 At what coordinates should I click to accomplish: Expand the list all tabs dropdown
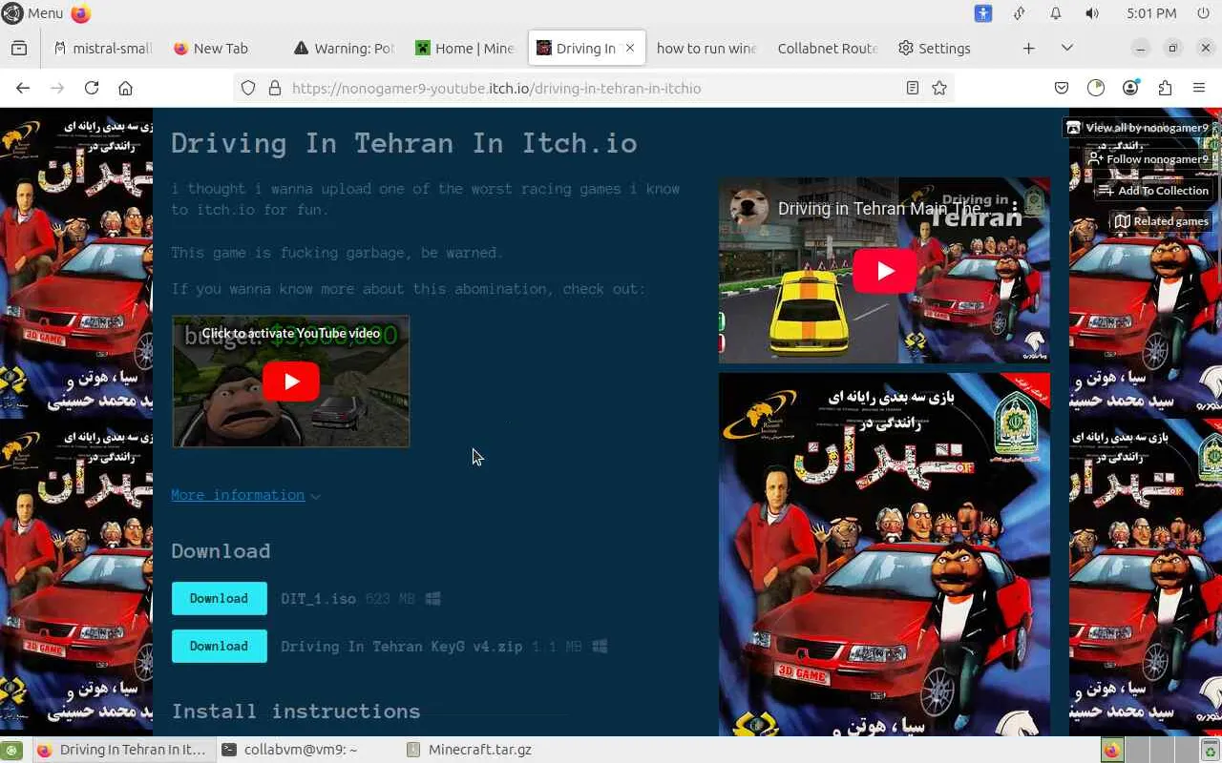[1067, 49]
